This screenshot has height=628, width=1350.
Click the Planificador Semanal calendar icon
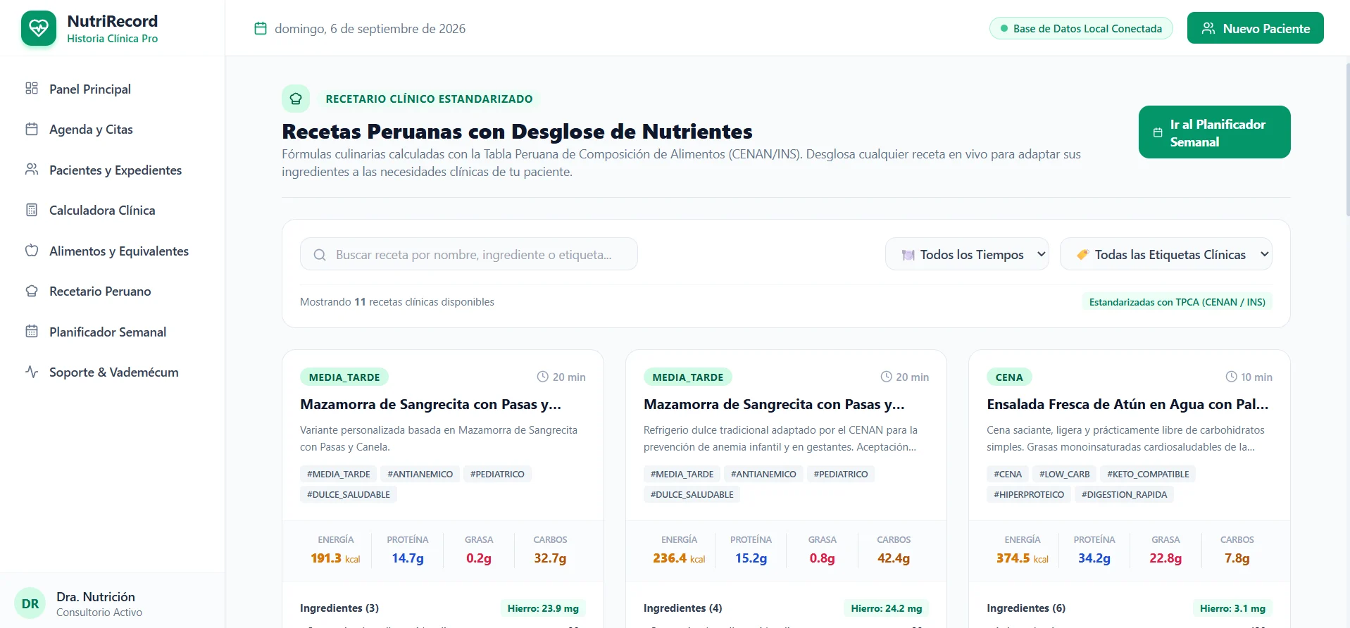(x=32, y=332)
